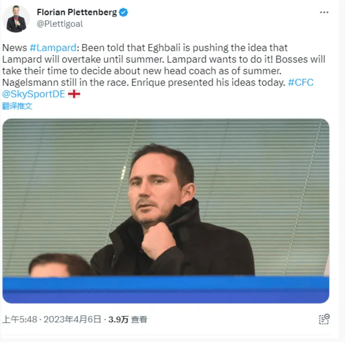
Task: Click the 翻译推文 translate tweet link
Action: point(17,106)
